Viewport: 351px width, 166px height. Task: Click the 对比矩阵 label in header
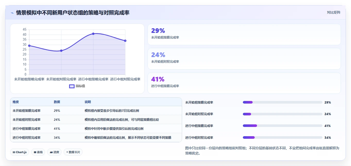(333, 13)
